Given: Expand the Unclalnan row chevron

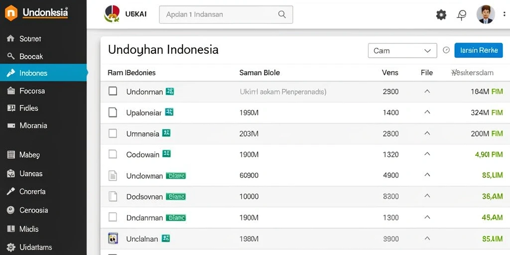Looking at the screenshot, I should 427,239.
